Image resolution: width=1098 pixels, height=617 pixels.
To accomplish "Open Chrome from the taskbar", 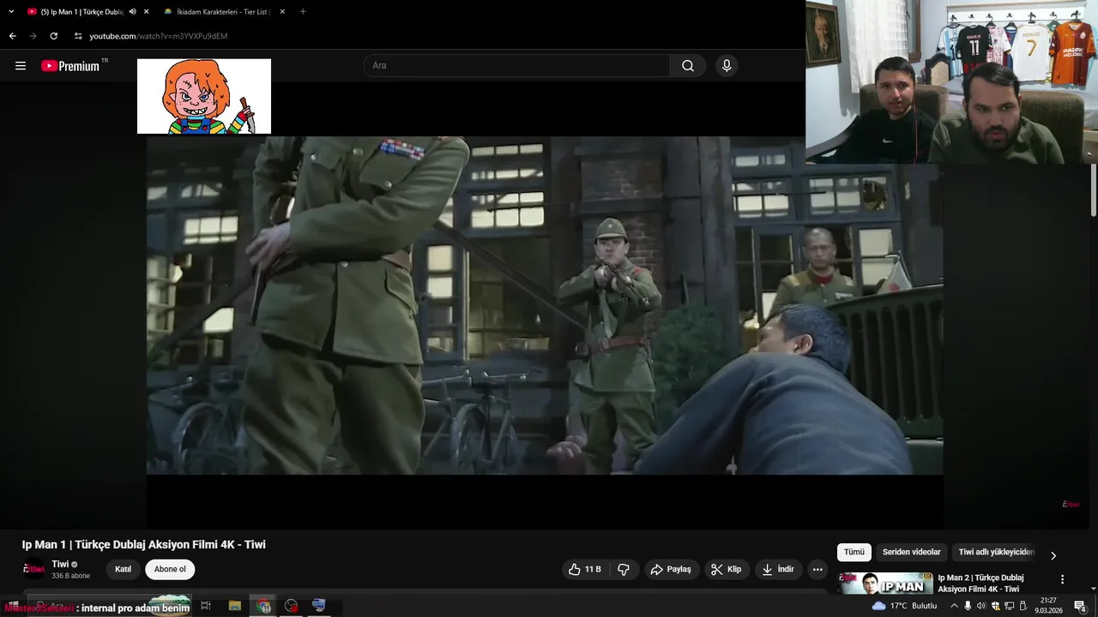I will [x=264, y=606].
